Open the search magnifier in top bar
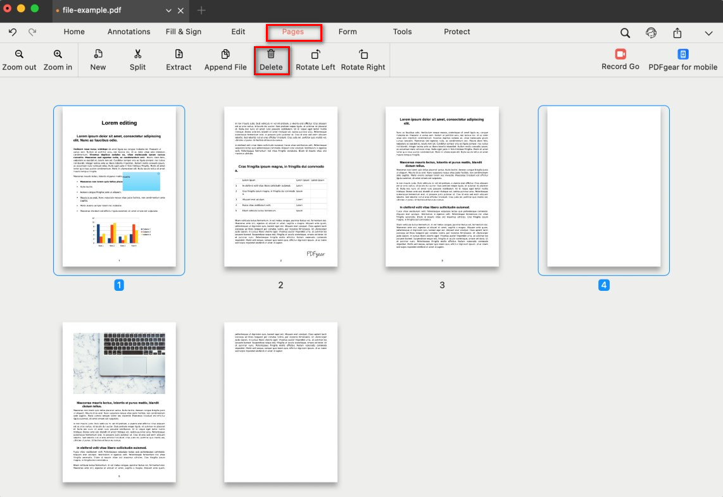Screen dimensions: 723x497 coord(625,33)
